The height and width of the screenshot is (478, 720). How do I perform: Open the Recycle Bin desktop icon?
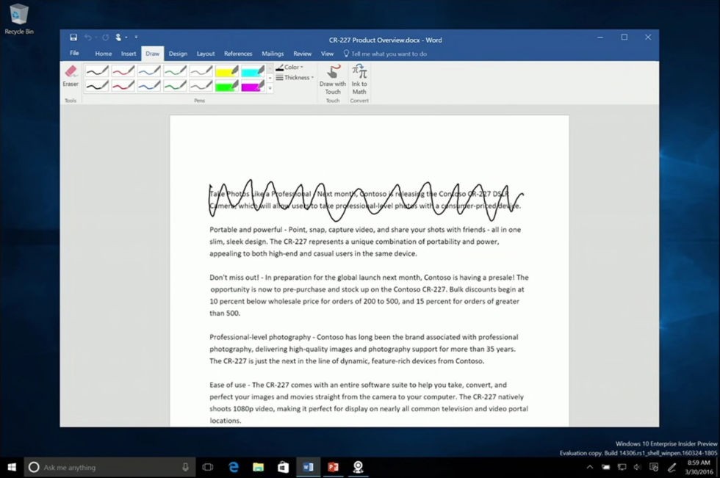tap(19, 19)
